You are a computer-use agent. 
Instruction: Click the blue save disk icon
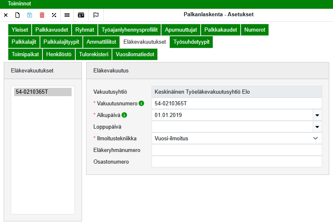pyautogui.click(x=30, y=15)
